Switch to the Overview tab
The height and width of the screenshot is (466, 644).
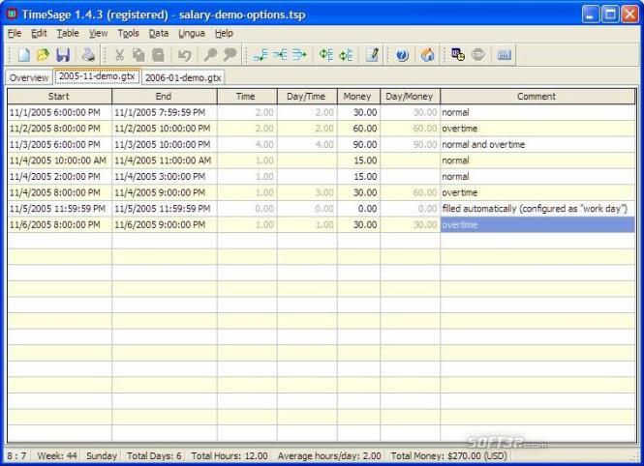pyautogui.click(x=29, y=77)
